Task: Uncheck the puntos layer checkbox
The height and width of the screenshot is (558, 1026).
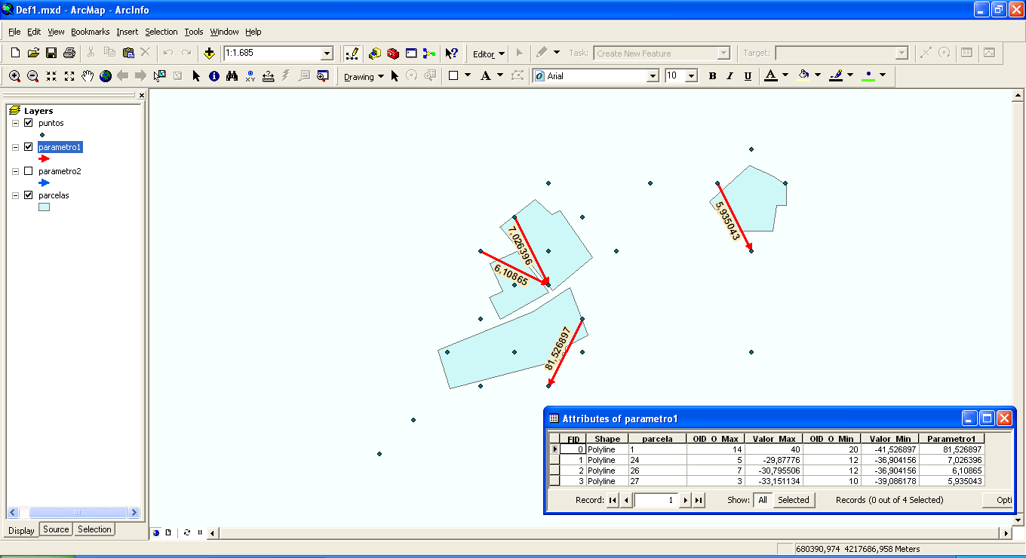Action: pos(29,123)
